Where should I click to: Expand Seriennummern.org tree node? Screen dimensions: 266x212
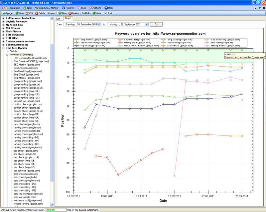click(3, 45)
